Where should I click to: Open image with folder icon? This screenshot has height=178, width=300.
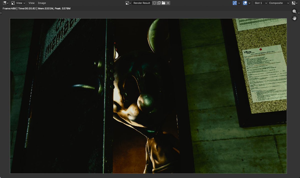click(x=163, y=3)
